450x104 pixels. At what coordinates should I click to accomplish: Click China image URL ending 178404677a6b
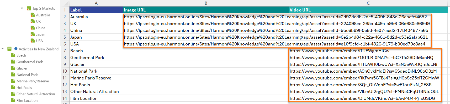pos(276,30)
